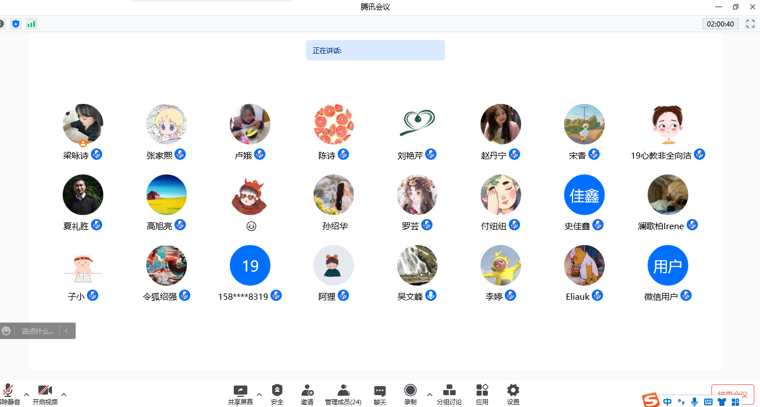Click the 说点什么 chat input box
The height and width of the screenshot is (407, 760).
pos(38,331)
